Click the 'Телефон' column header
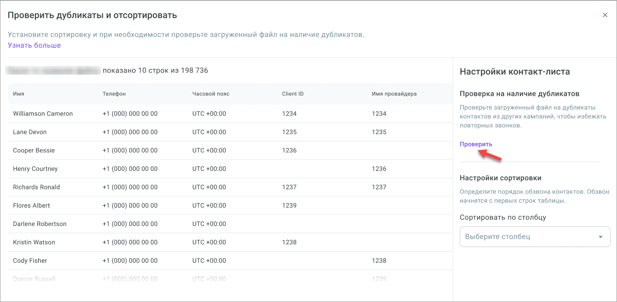The image size is (617, 302). point(114,94)
